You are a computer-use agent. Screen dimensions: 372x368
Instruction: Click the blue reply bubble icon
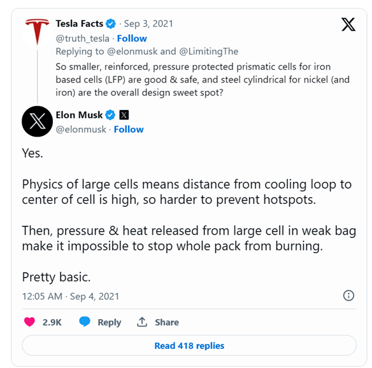(85, 322)
